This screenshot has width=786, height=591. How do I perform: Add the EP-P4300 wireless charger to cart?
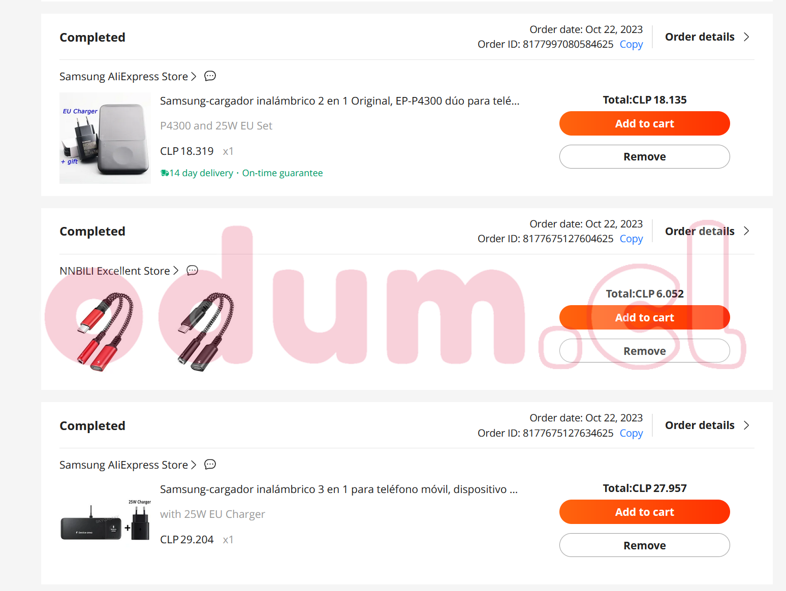(x=644, y=123)
